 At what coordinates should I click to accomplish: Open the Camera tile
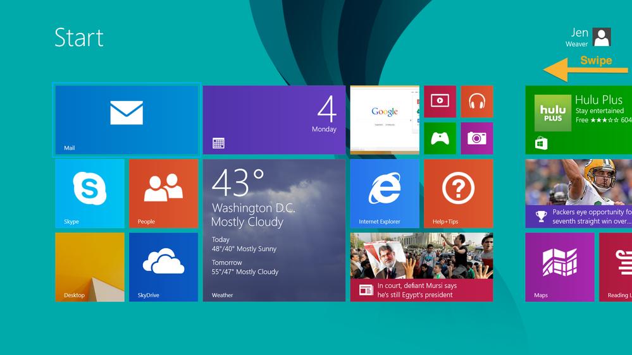477,138
